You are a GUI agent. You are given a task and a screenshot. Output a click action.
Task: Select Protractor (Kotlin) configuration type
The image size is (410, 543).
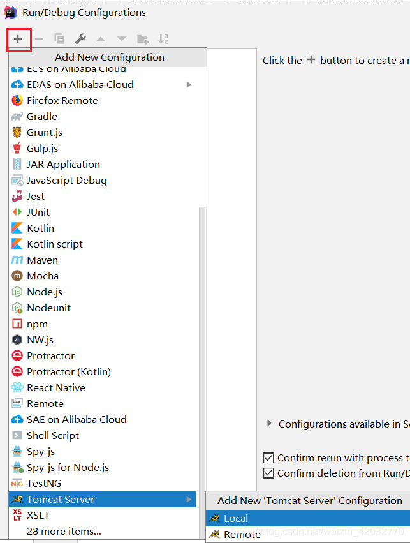coord(102,371)
